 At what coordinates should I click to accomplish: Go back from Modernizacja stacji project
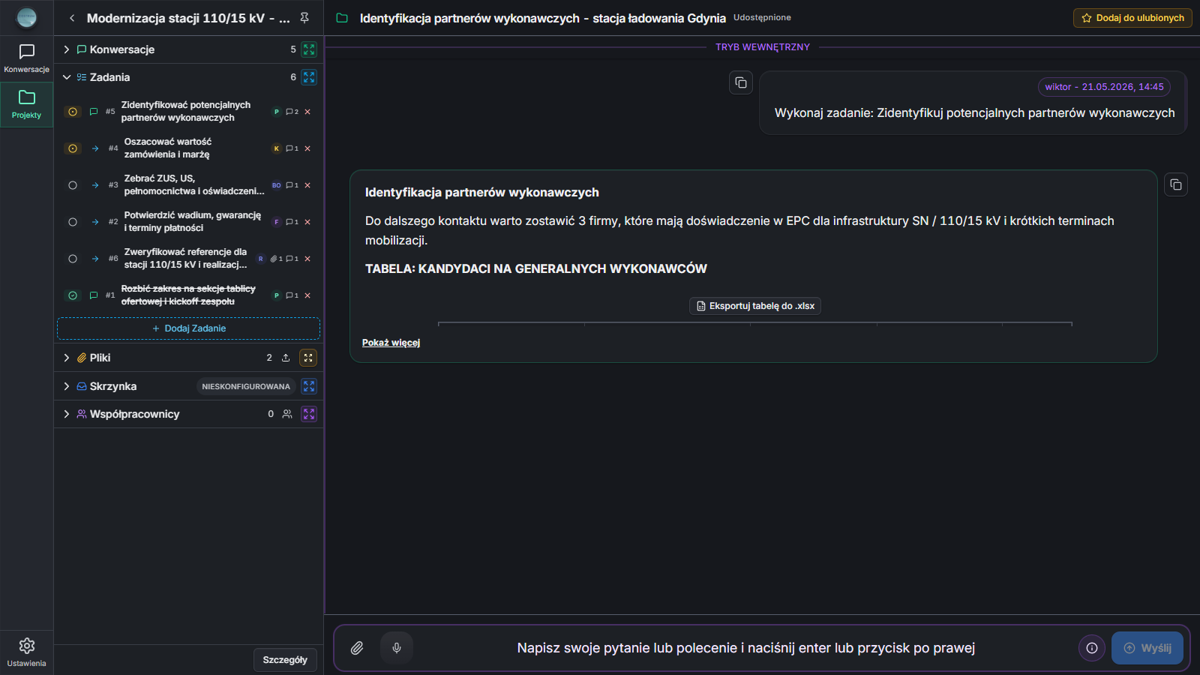point(72,18)
